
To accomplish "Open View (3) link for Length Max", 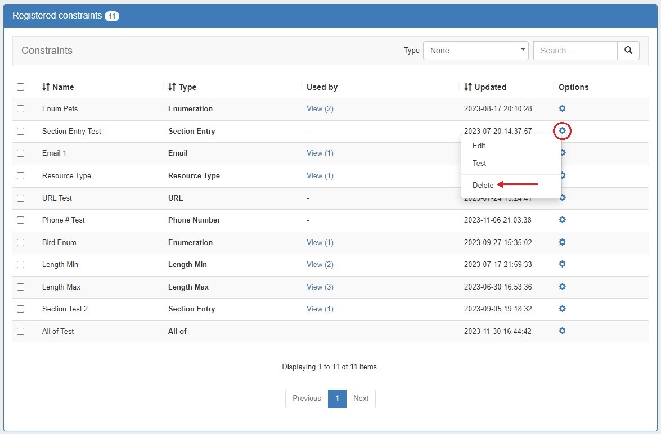I will 320,287.
